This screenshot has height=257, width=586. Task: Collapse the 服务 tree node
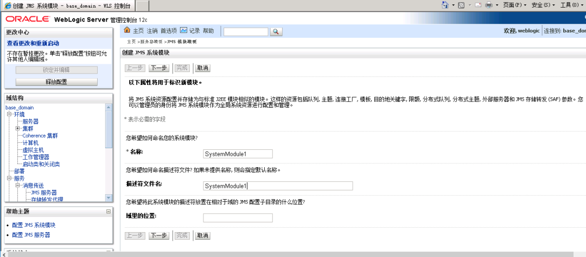pyautogui.click(x=9, y=179)
